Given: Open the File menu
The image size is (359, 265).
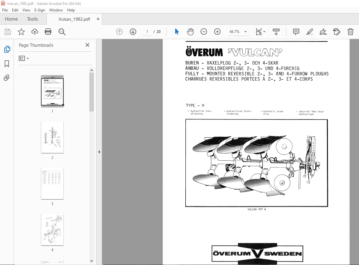Looking at the screenshot, I should [5, 10].
